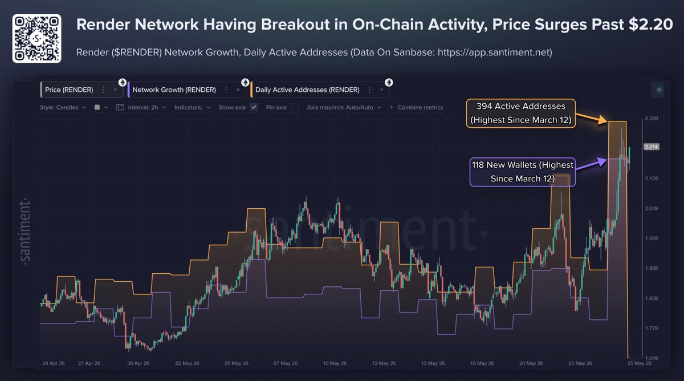Open the candle color swatch picker
The width and height of the screenshot is (684, 381).
[100, 107]
